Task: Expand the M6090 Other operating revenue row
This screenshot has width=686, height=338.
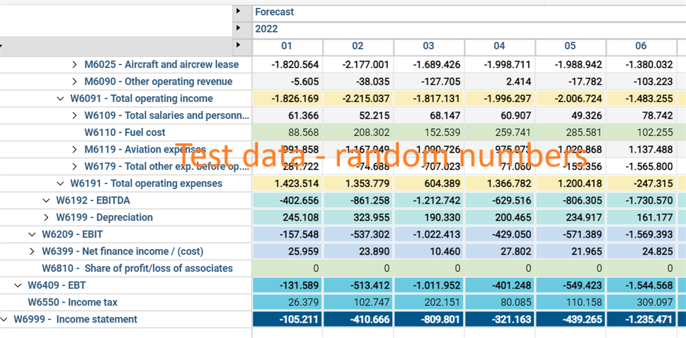Action: tap(75, 82)
